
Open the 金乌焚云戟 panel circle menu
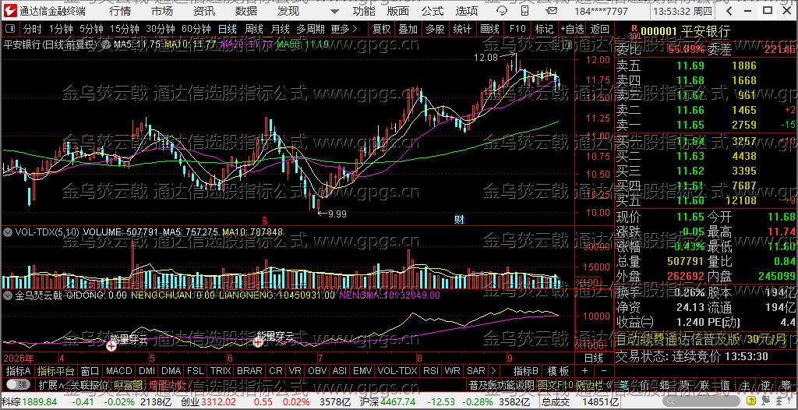tap(8, 295)
